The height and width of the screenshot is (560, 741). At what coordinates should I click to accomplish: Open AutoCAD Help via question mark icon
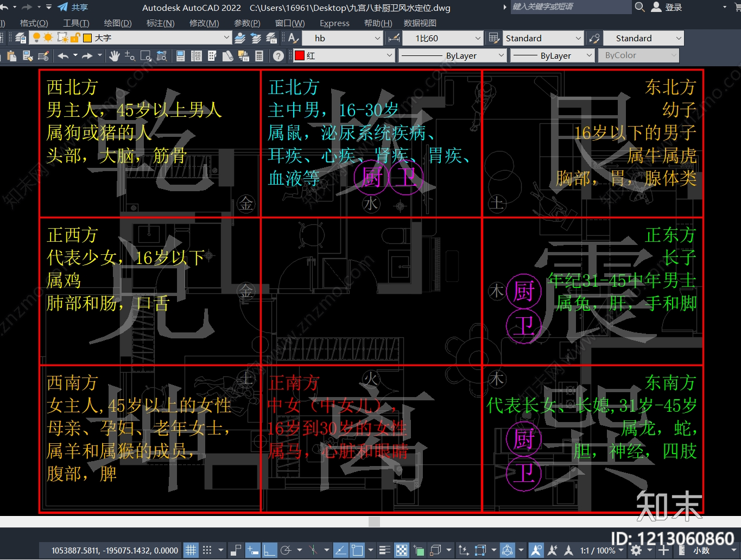click(x=278, y=55)
